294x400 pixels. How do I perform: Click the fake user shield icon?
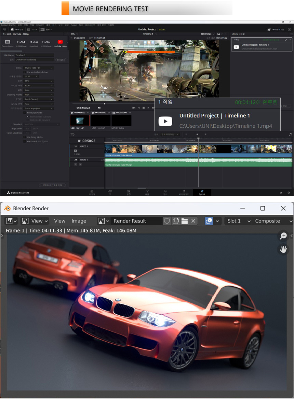click(167, 221)
